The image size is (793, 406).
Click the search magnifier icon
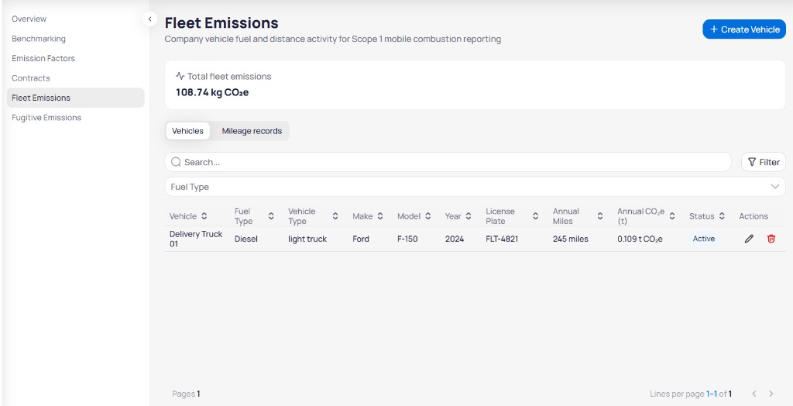pos(176,162)
